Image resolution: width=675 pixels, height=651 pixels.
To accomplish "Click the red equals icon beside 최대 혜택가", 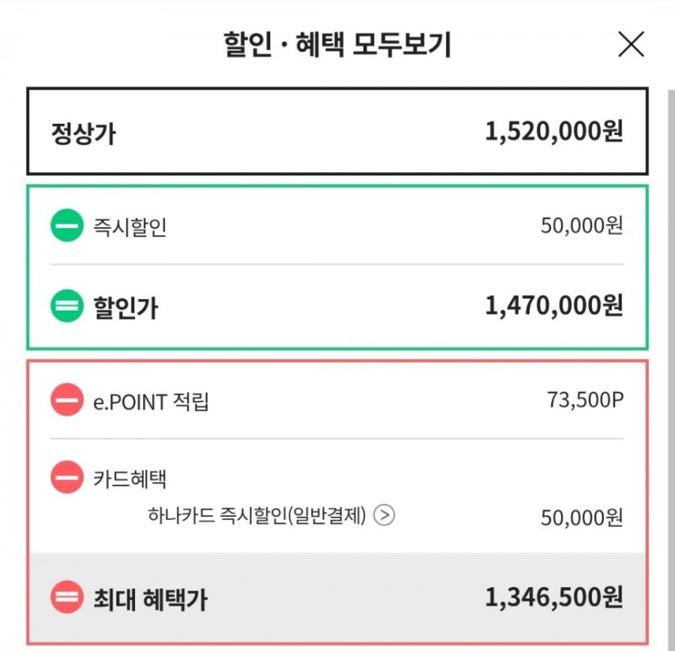I will 67,598.
